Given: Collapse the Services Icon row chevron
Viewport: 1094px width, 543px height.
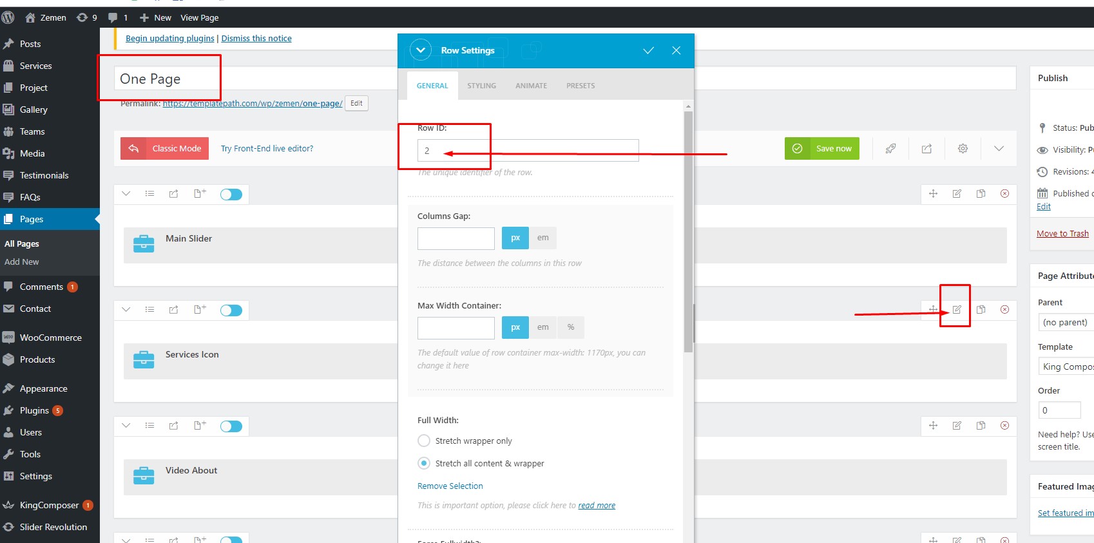Looking at the screenshot, I should [x=126, y=310].
